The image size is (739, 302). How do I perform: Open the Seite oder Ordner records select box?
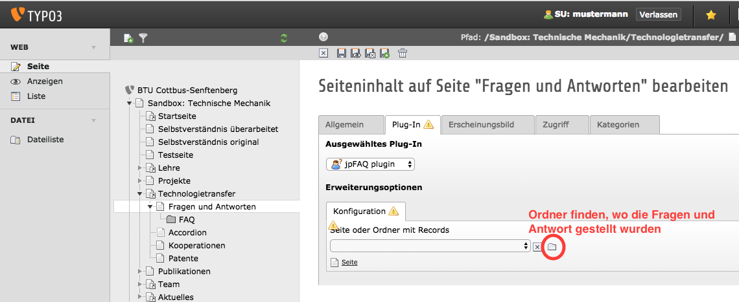[430, 246]
